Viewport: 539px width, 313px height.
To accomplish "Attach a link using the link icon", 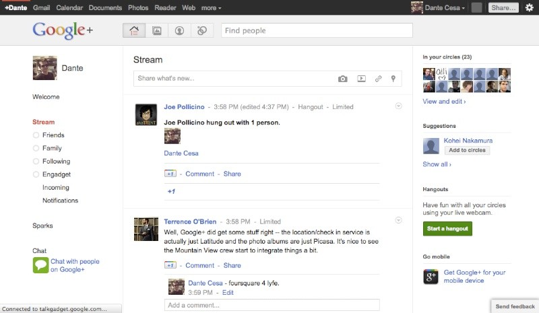I will click(378, 79).
